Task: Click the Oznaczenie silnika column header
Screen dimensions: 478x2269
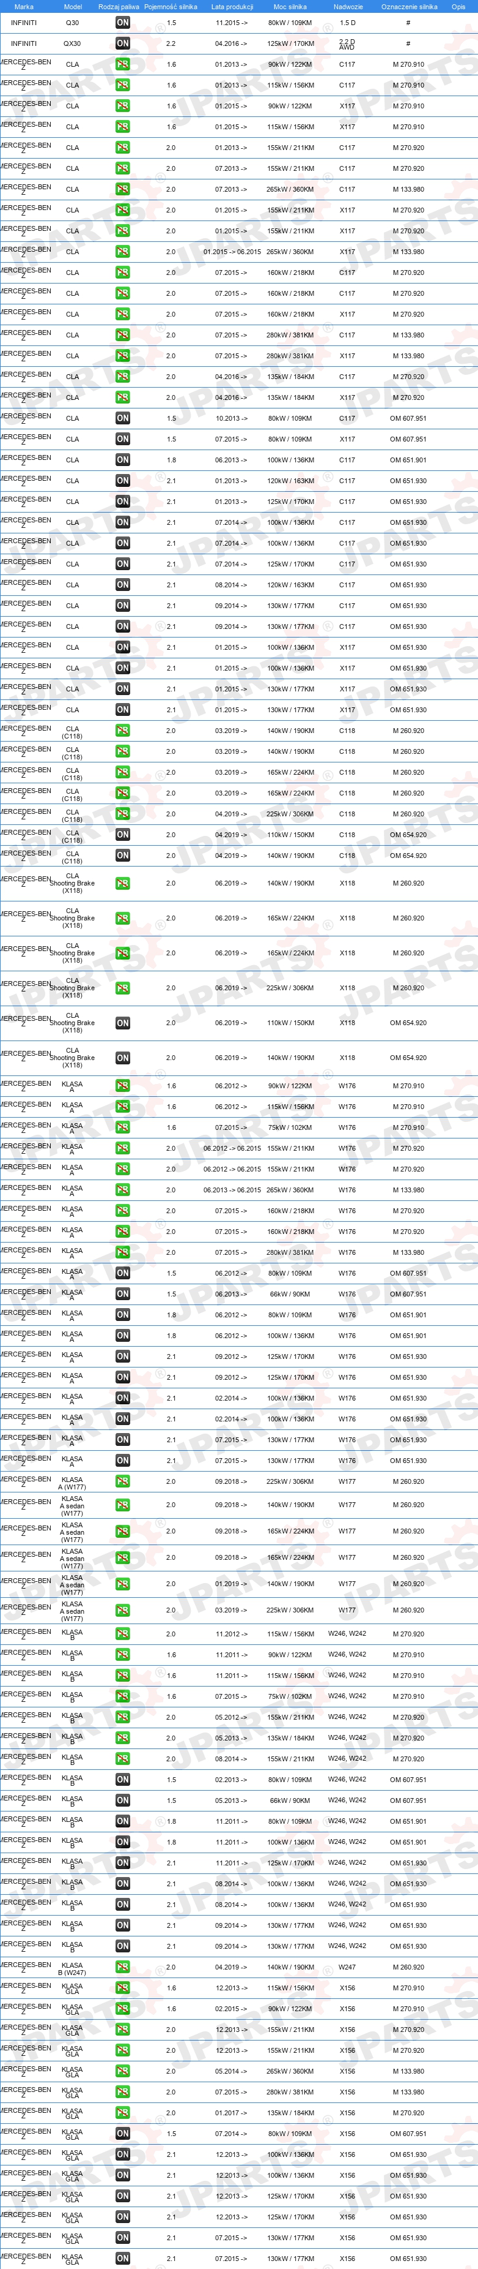Action: (408, 6)
